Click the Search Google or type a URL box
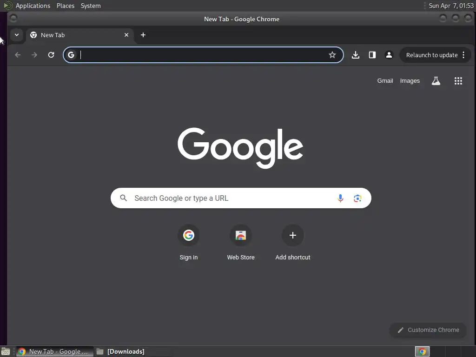 point(241,198)
